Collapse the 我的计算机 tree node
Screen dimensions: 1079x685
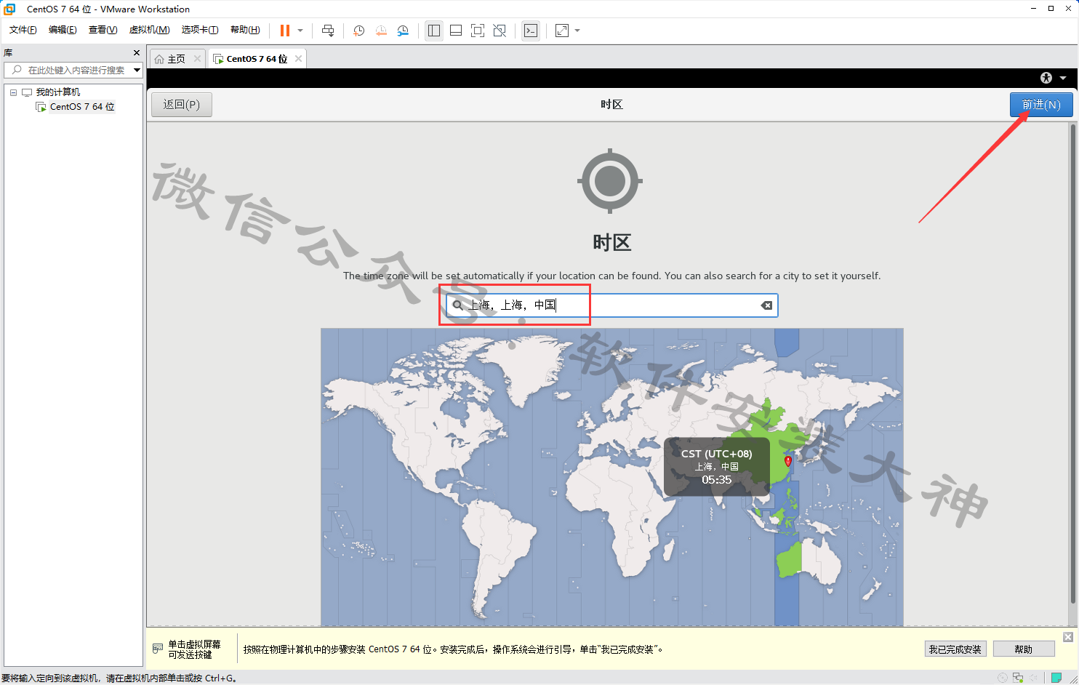[13, 92]
